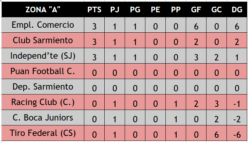Click the Racing Club (C.) cell
The image size is (249, 143).
pyautogui.click(x=43, y=102)
